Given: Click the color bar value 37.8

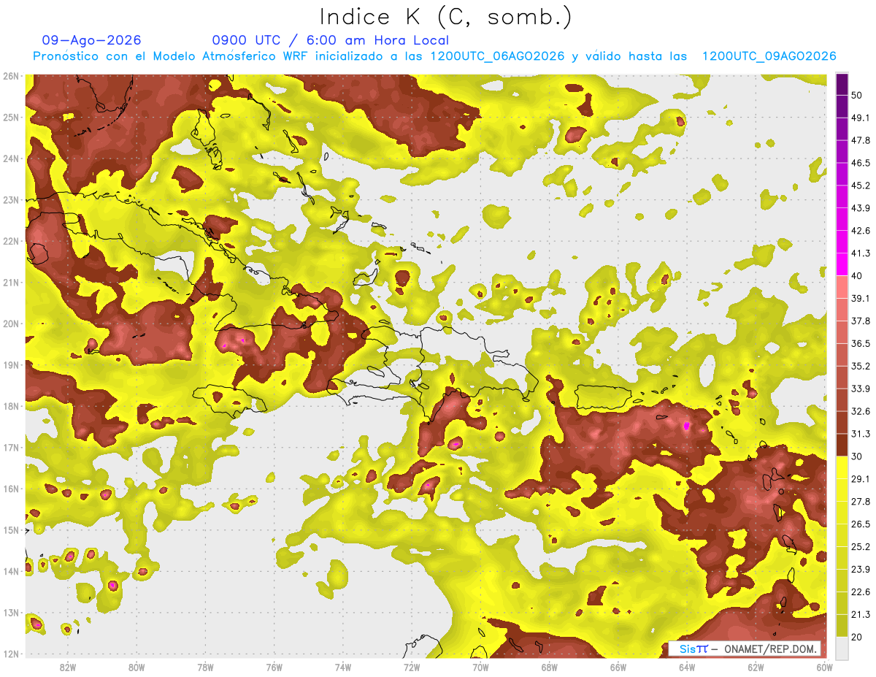Looking at the screenshot, I should [x=861, y=321].
